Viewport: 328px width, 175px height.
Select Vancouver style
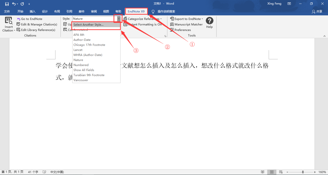coord(96,80)
